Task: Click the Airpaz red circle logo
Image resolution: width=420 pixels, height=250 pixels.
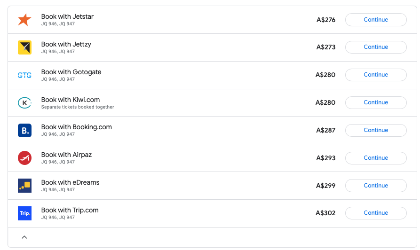Action: [x=24, y=158]
